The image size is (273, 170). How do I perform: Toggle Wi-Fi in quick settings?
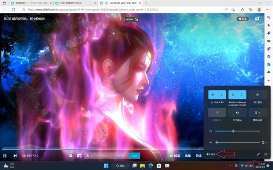click(213, 95)
